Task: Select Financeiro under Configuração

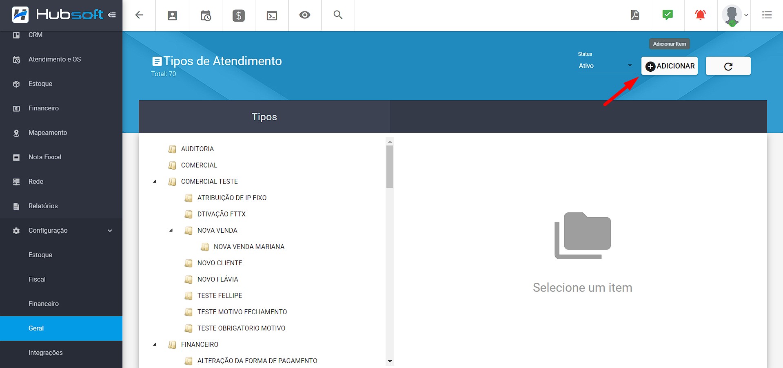Action: point(61,304)
